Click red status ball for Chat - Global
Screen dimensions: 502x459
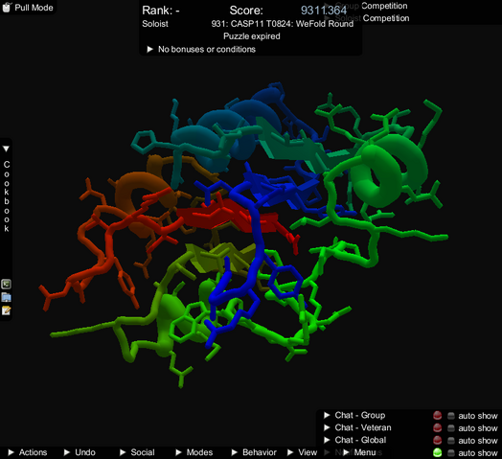click(x=437, y=441)
